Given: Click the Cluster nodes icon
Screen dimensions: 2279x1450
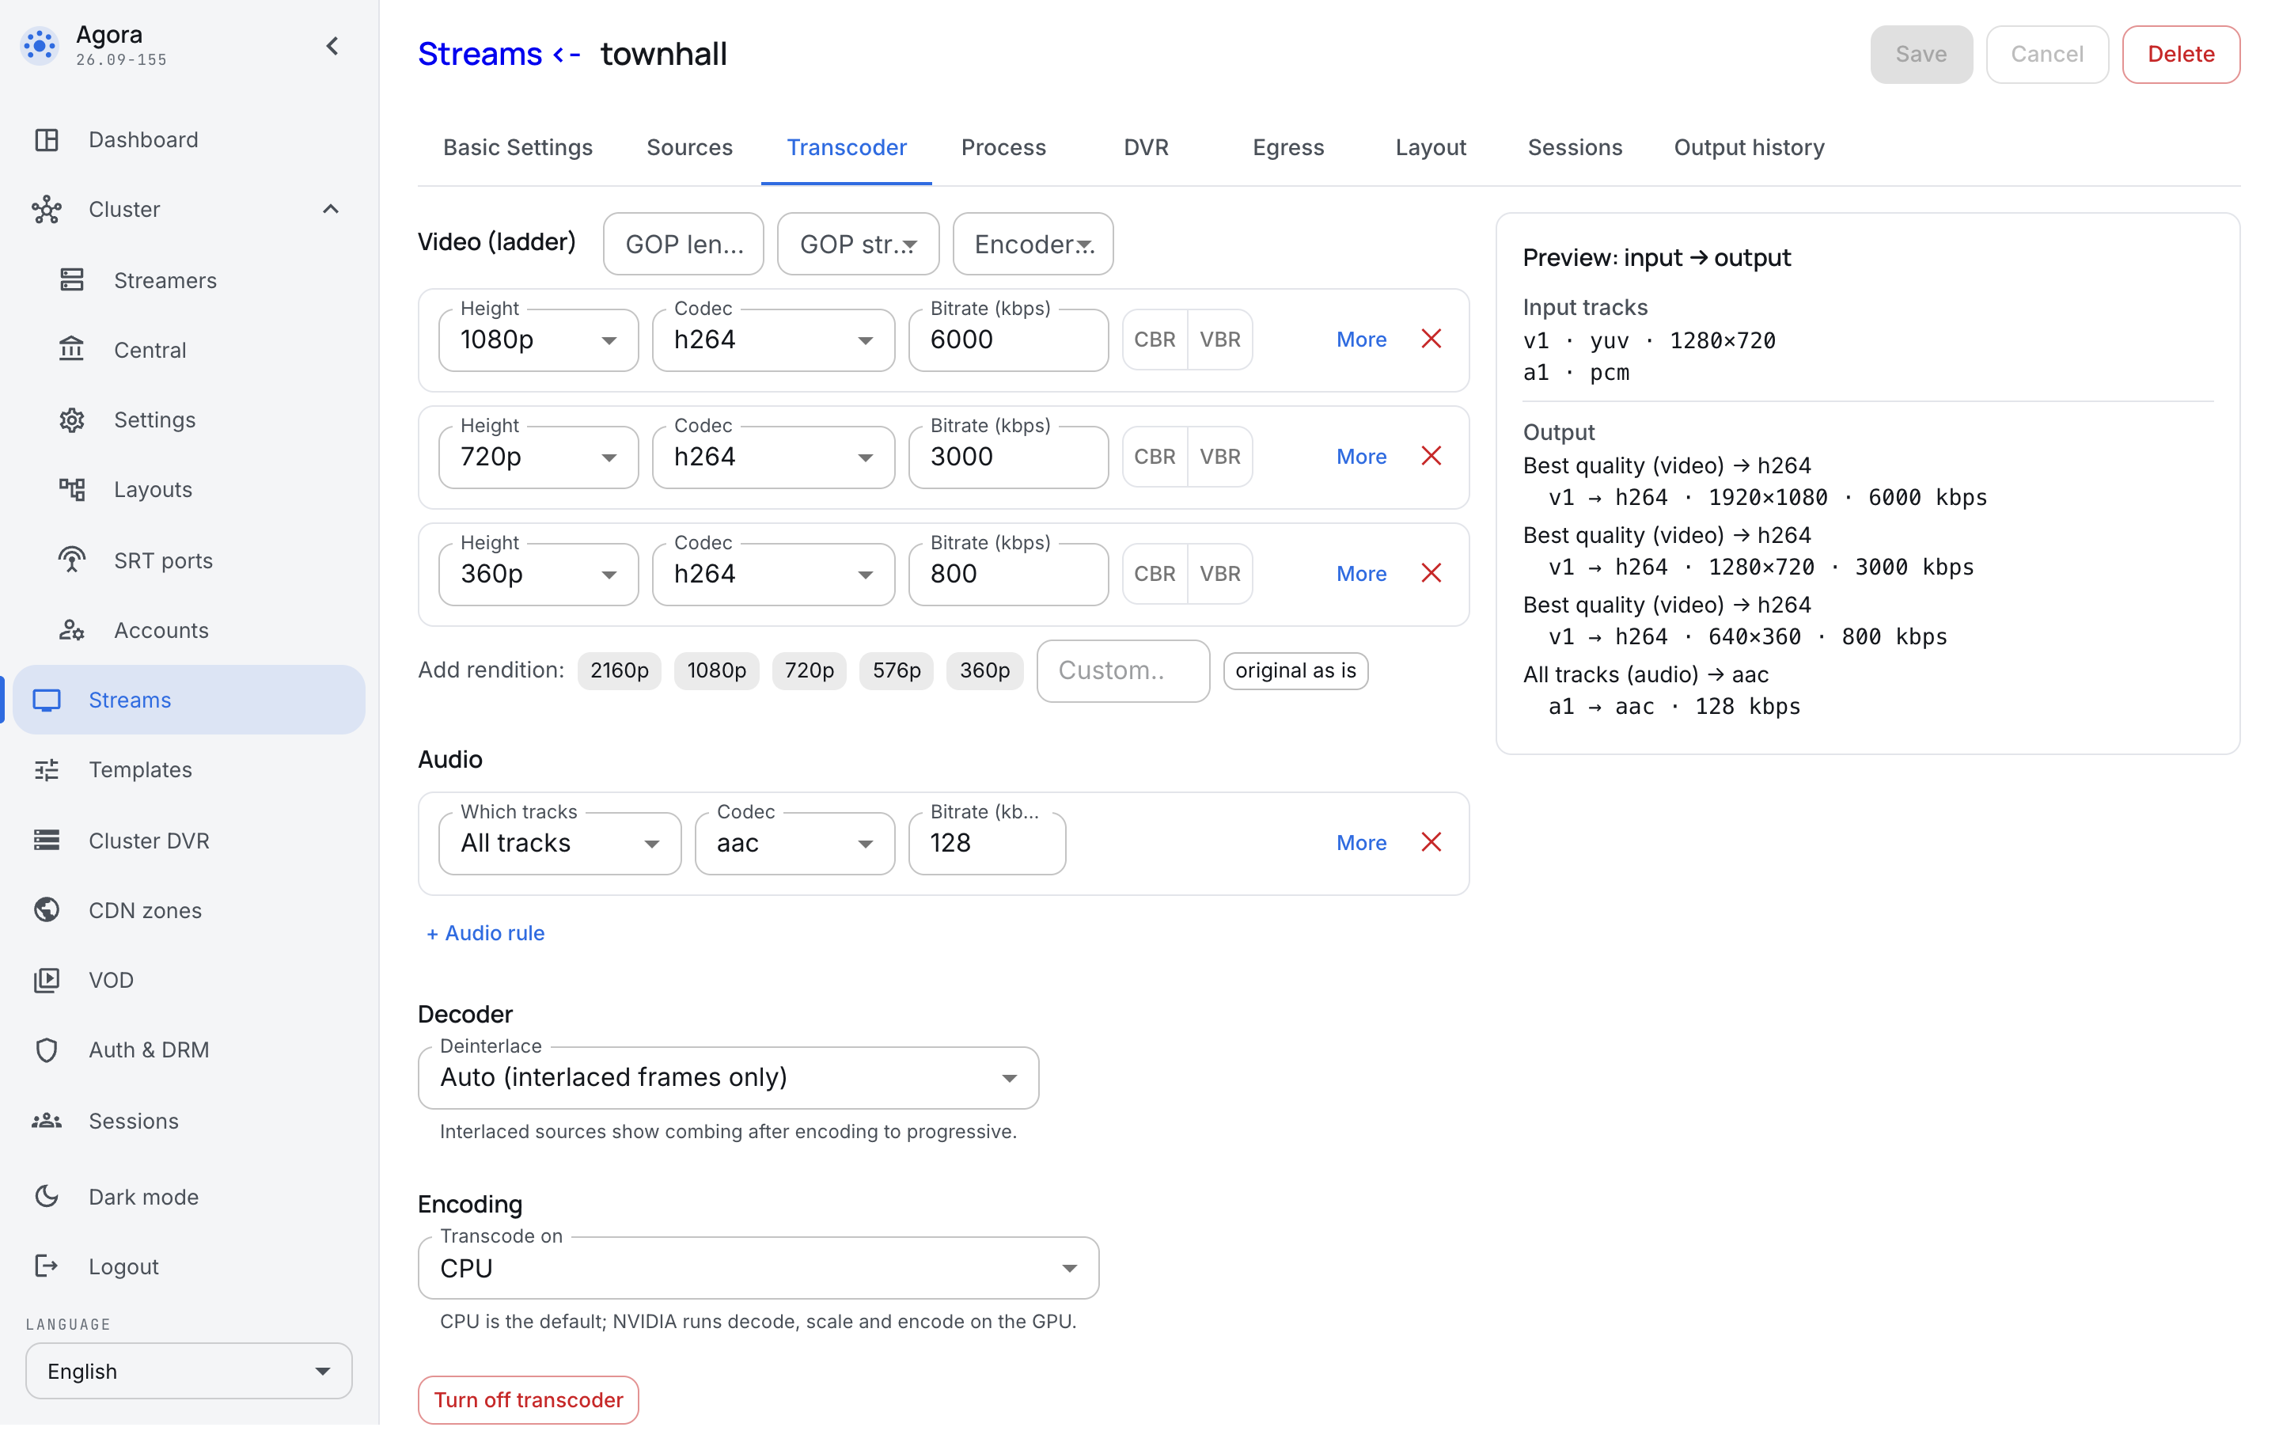Looking at the screenshot, I should click(47, 209).
